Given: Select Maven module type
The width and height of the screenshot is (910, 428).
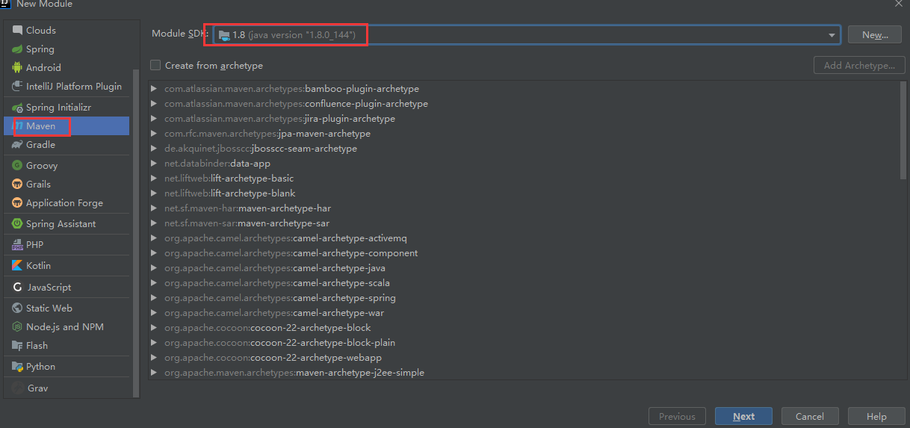Looking at the screenshot, I should pyautogui.click(x=66, y=126).
